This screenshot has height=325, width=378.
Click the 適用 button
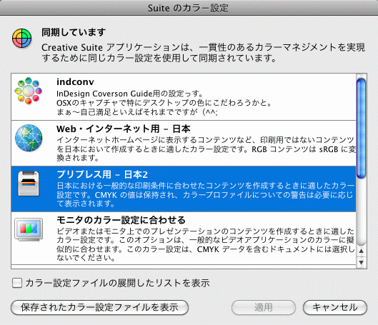coord(264,307)
